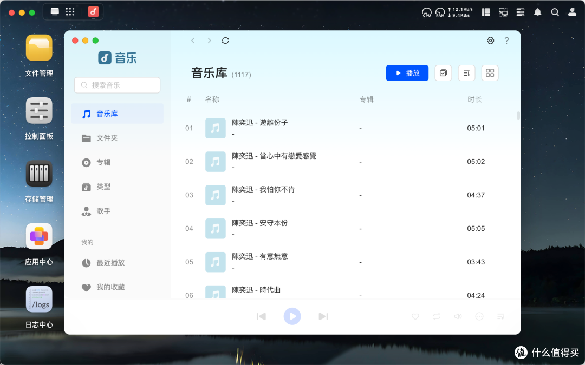This screenshot has width=585, height=365.
Task: Check the RAM usage indicator
Action: (x=440, y=12)
